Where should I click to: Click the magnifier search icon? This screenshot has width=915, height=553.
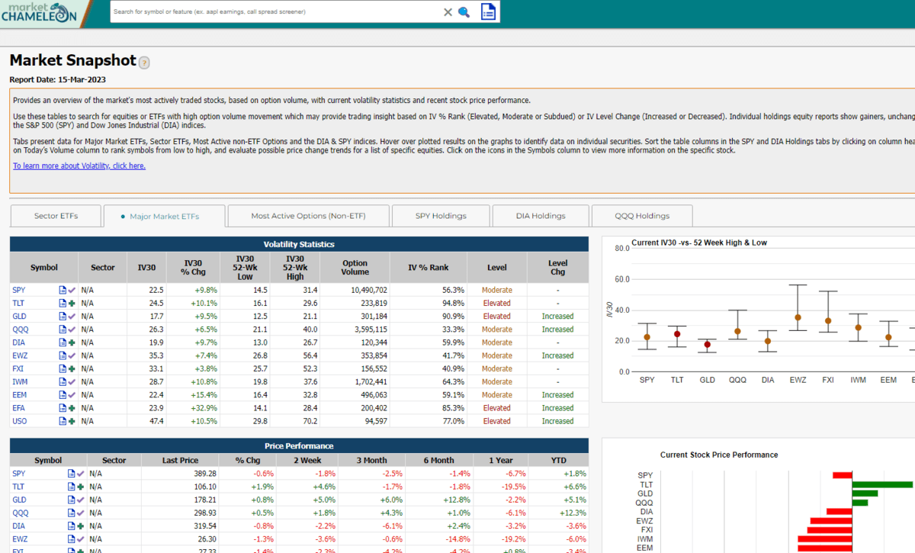tap(464, 12)
